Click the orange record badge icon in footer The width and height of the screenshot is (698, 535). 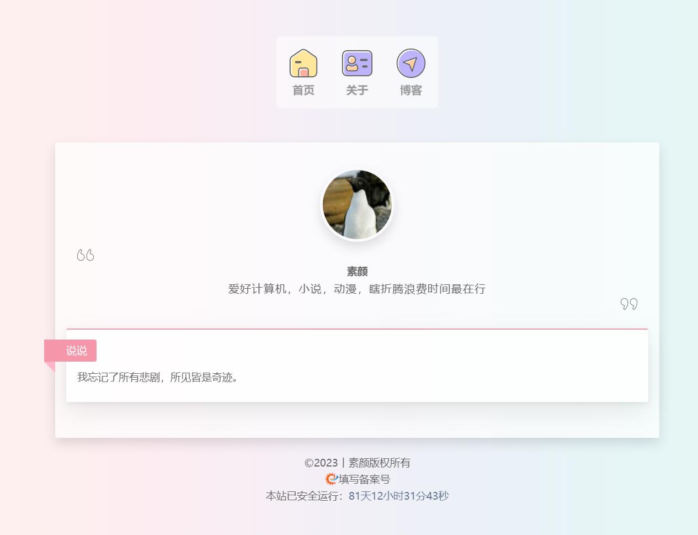coord(331,479)
